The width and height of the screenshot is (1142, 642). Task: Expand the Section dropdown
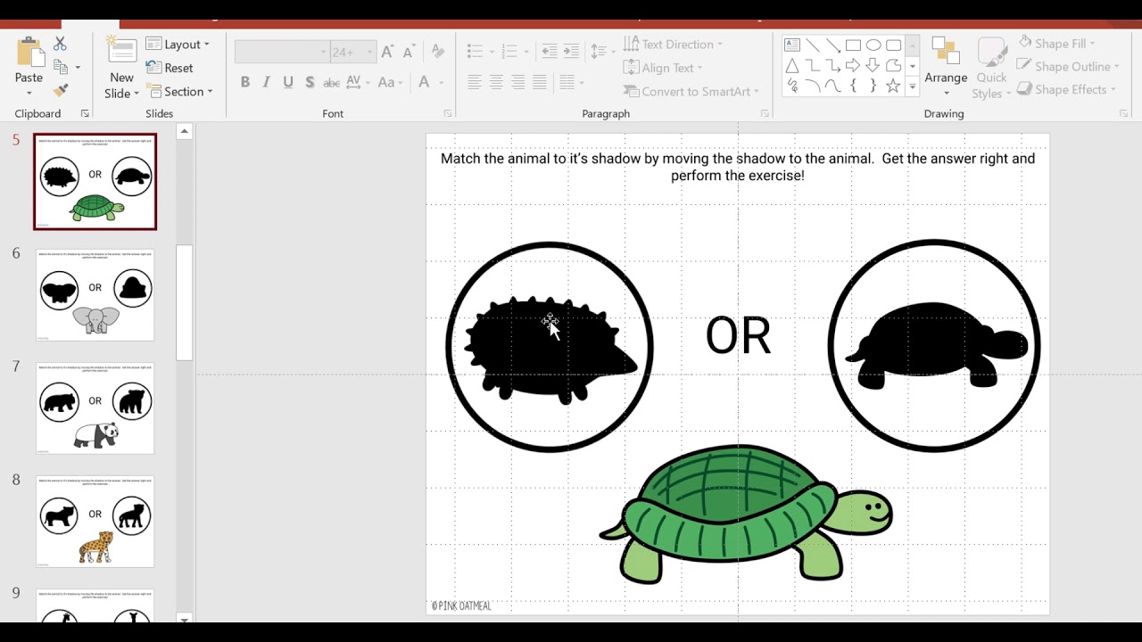coord(181,91)
